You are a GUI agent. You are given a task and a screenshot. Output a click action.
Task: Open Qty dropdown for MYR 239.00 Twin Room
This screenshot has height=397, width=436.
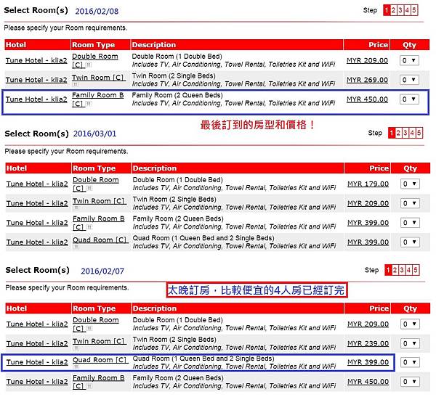(410, 343)
